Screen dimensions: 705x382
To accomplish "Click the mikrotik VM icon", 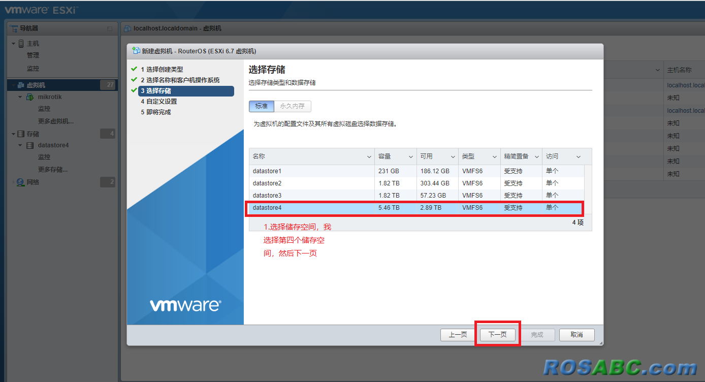I will coord(30,97).
